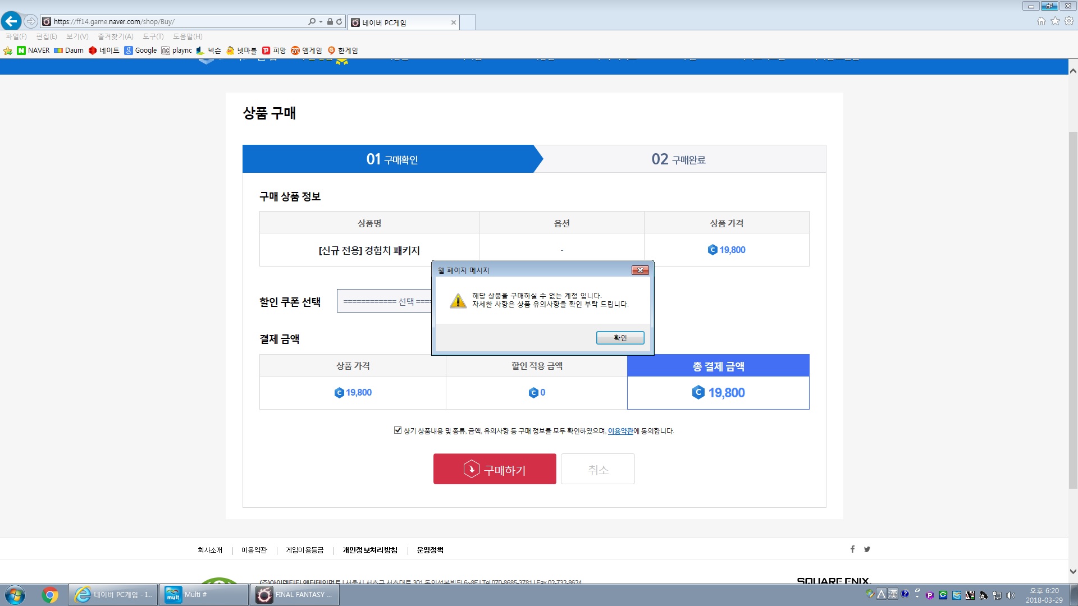This screenshot has height=606, width=1078.
Task: Open the 파일(F) menu
Action: click(x=16, y=36)
